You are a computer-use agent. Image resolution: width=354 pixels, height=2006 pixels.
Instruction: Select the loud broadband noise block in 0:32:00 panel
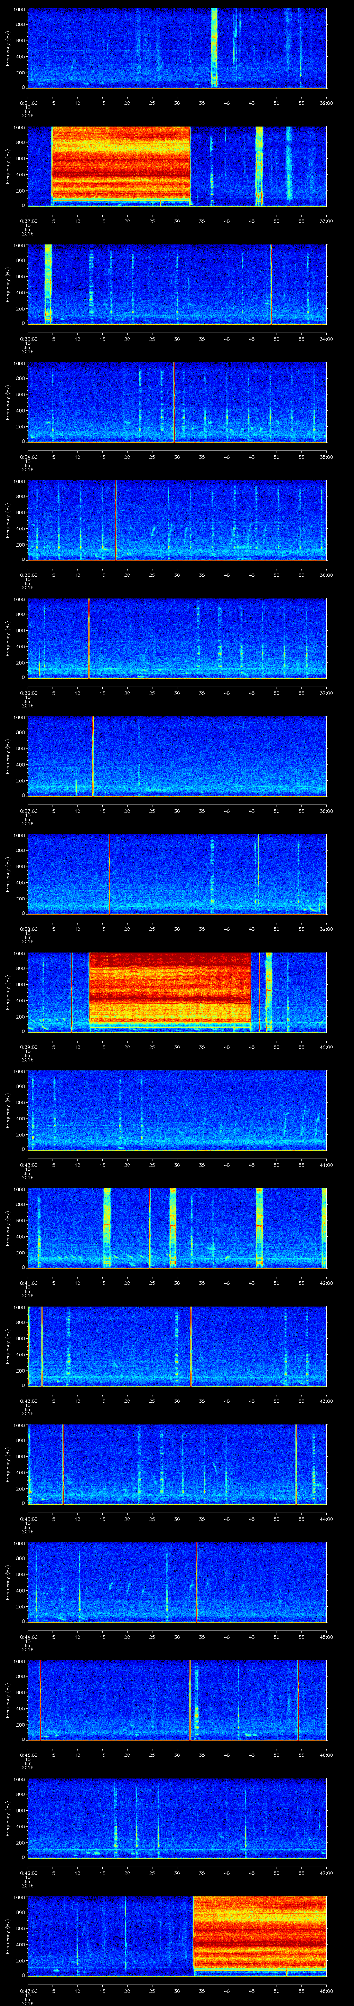[x=121, y=165]
